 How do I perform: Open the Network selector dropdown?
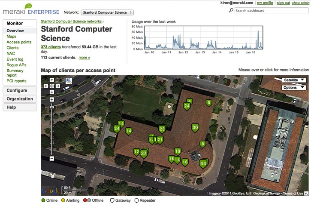107,13
